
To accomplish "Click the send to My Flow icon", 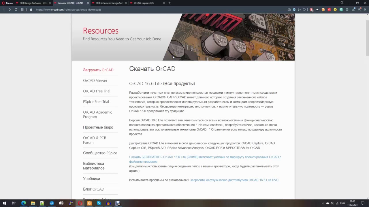I will [299, 9].
